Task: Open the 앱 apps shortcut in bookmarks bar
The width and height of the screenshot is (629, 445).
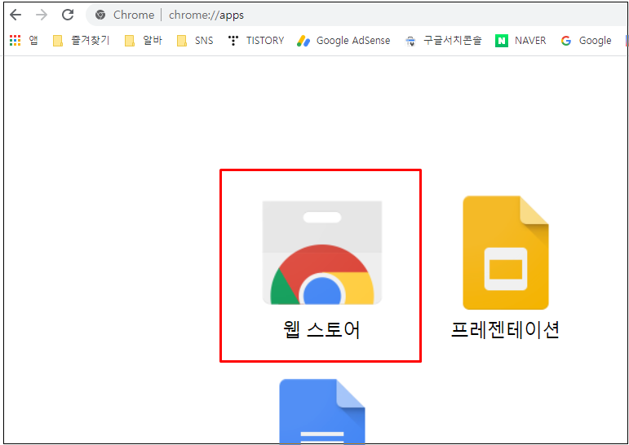Action: [24, 41]
